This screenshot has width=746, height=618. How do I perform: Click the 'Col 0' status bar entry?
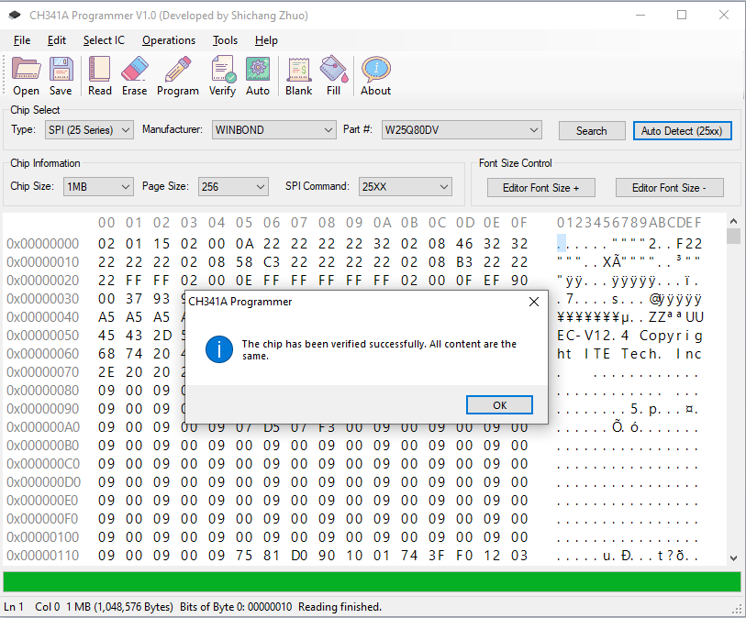coord(47,607)
